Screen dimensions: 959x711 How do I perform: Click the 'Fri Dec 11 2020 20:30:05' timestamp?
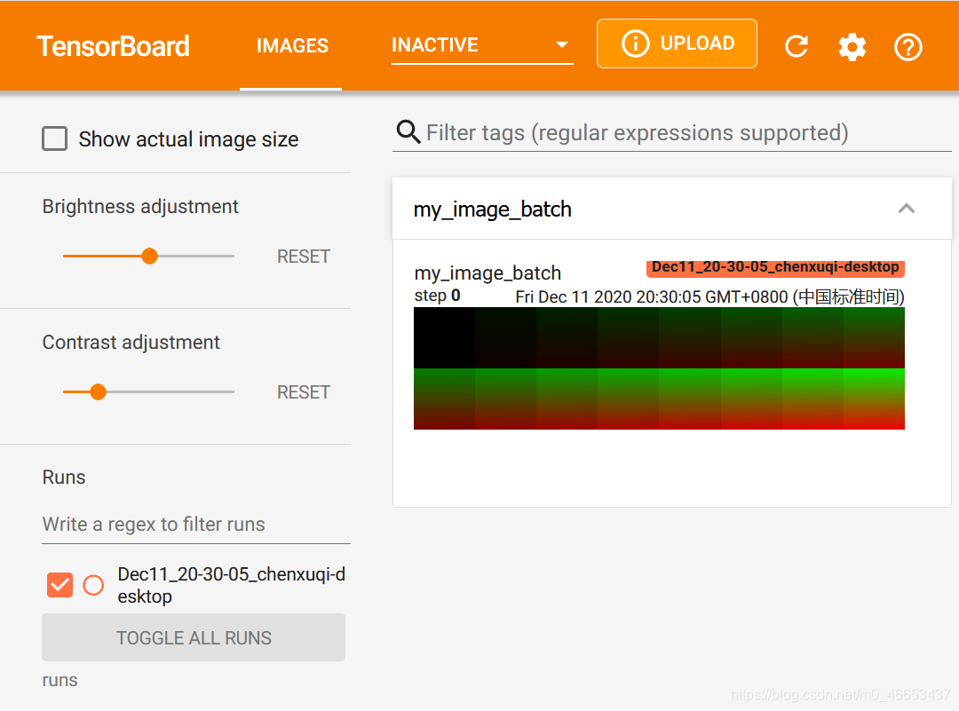[x=709, y=297]
